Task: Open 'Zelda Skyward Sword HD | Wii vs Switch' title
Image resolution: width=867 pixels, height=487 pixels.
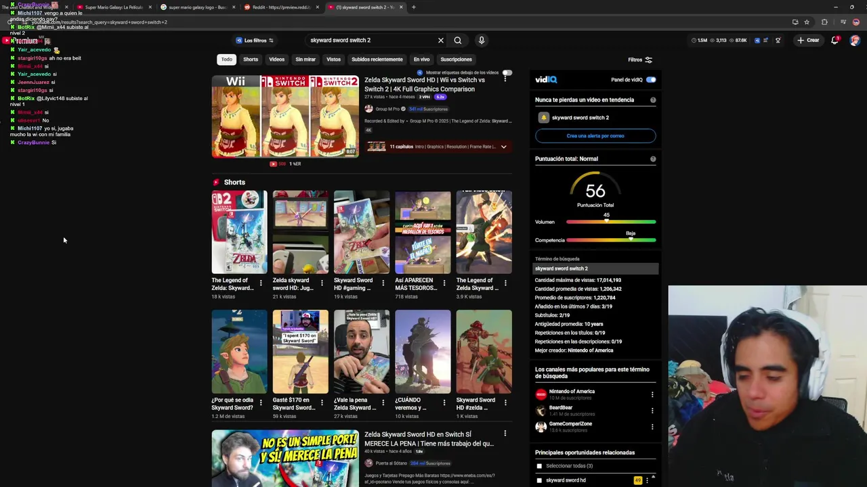Action: pyautogui.click(x=425, y=85)
